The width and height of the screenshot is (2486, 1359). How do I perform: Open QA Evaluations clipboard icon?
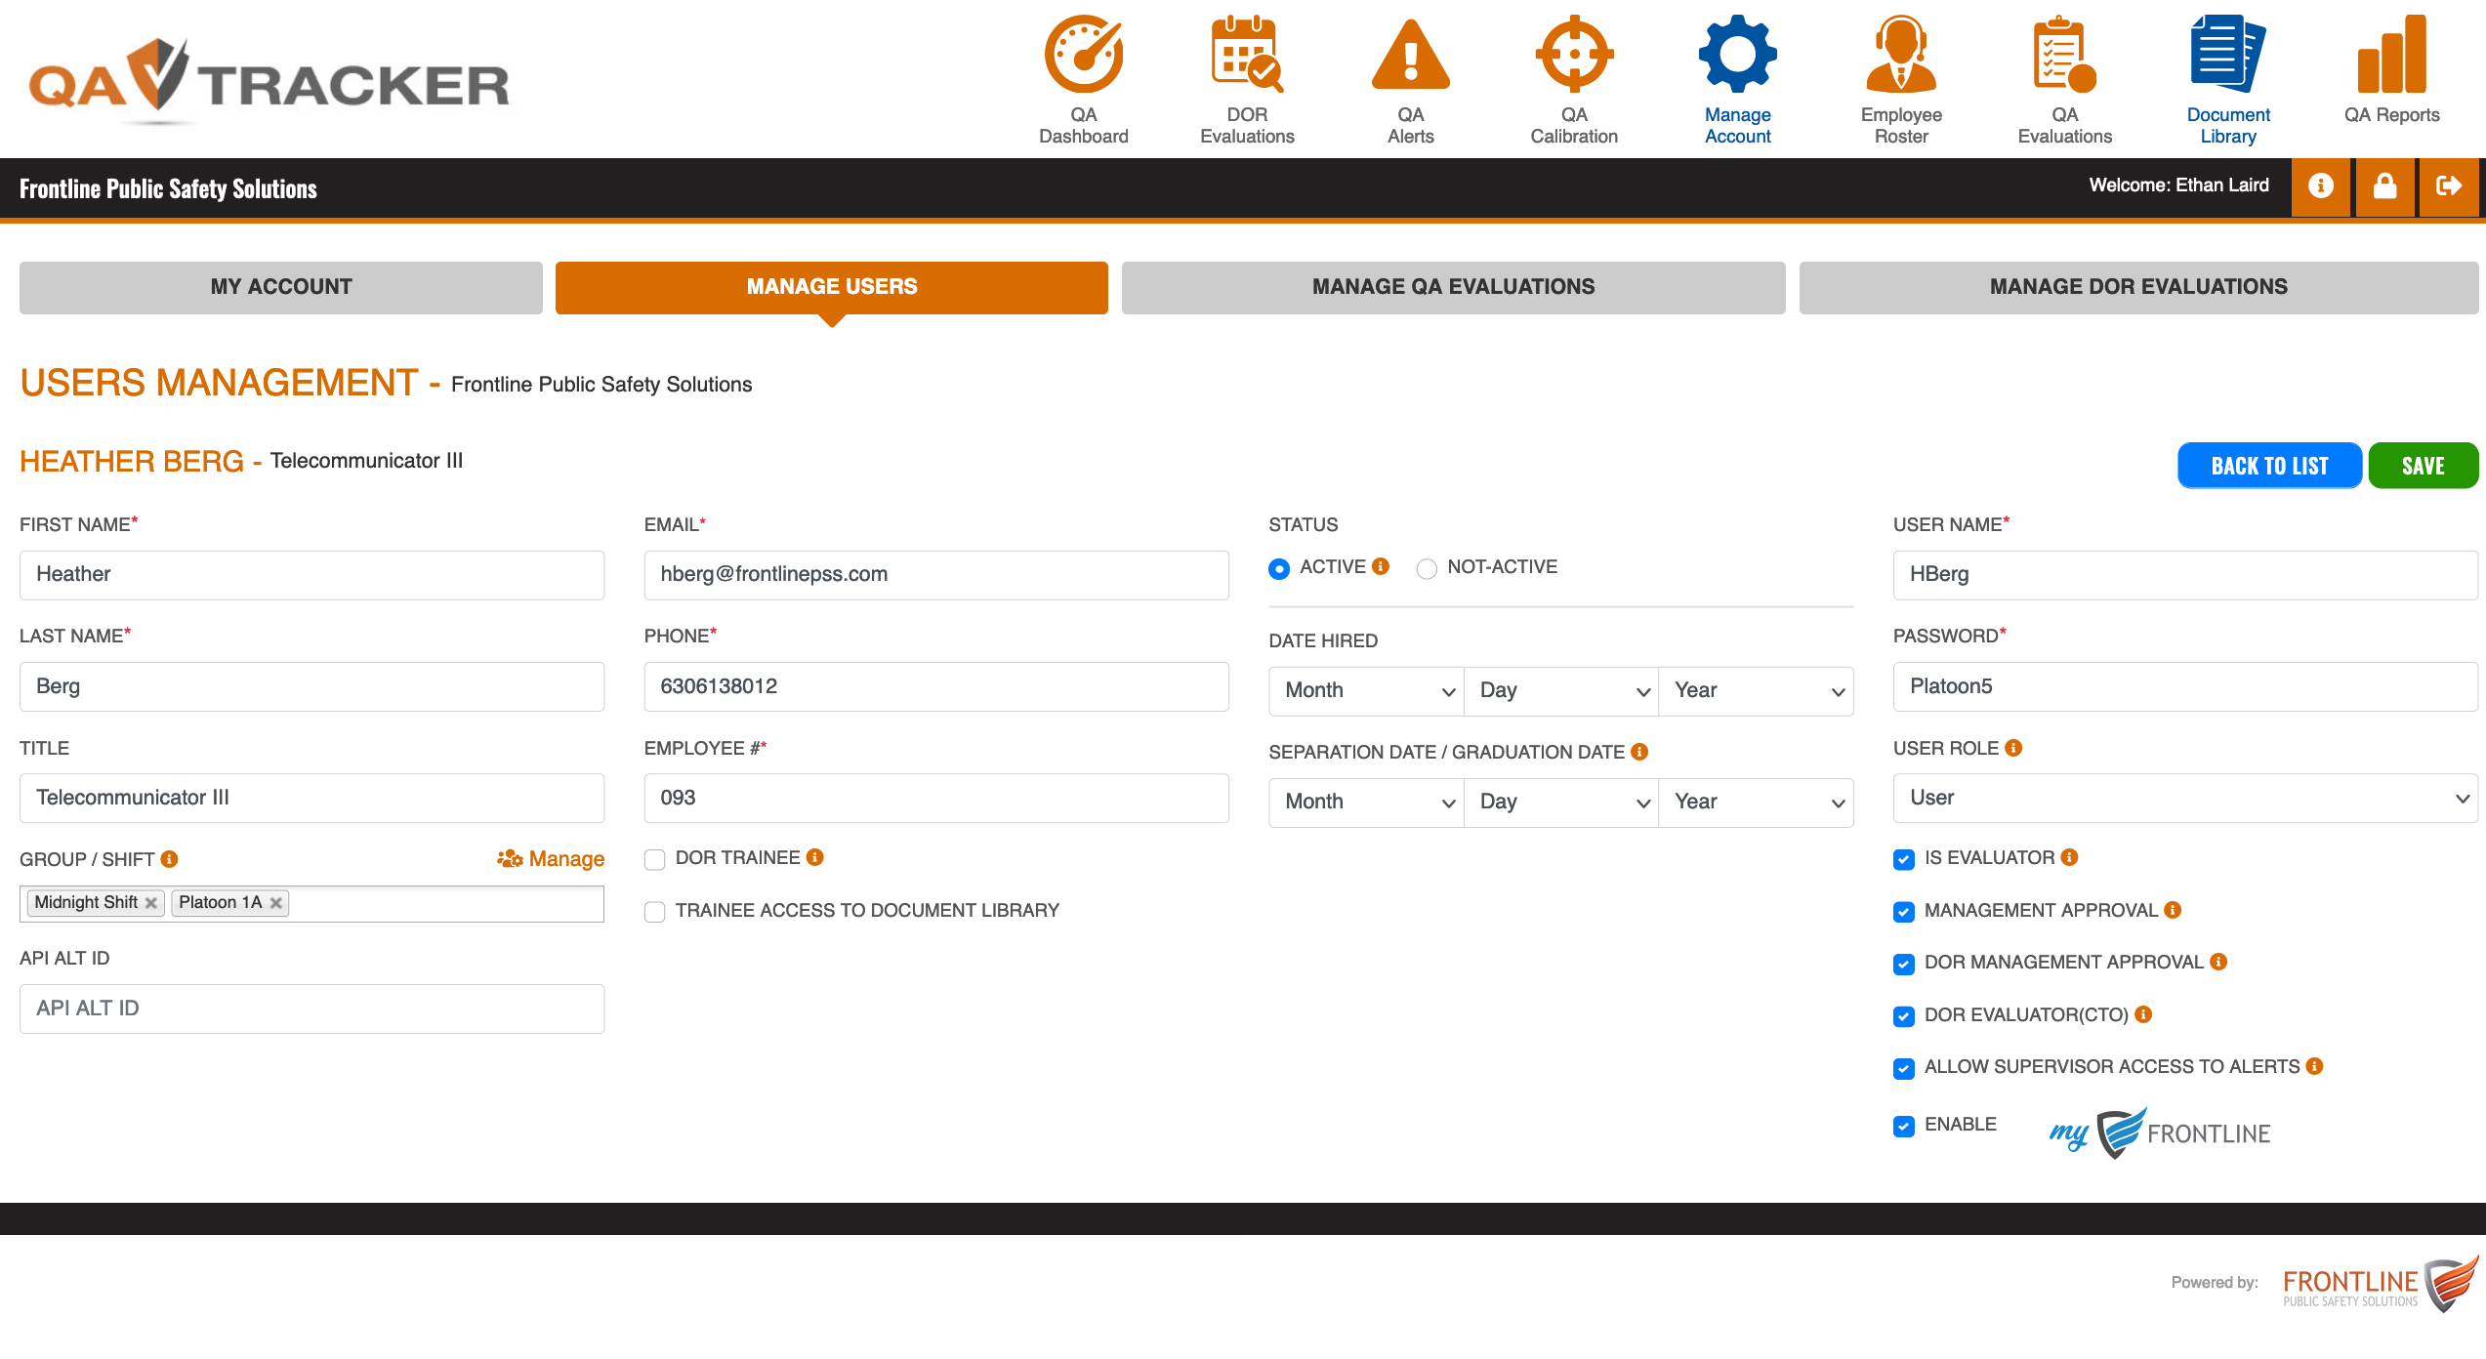point(2064,54)
